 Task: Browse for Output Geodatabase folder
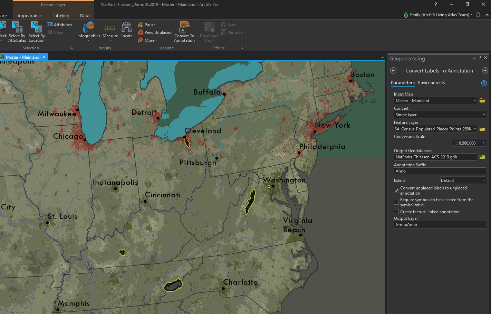pos(482,157)
